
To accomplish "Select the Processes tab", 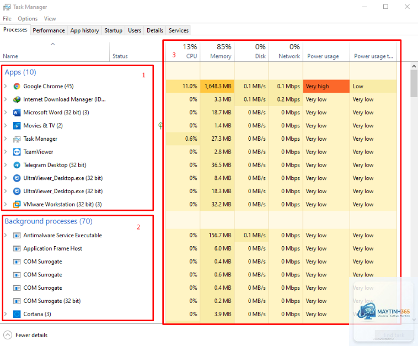I will click(x=15, y=30).
